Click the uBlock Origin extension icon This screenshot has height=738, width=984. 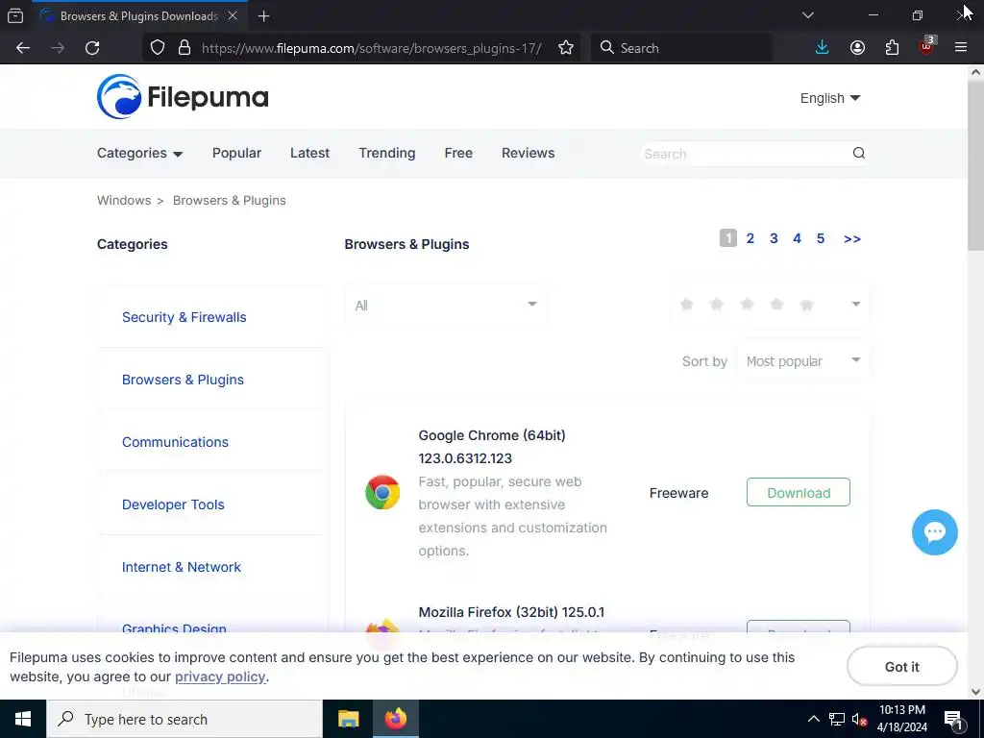tap(927, 46)
